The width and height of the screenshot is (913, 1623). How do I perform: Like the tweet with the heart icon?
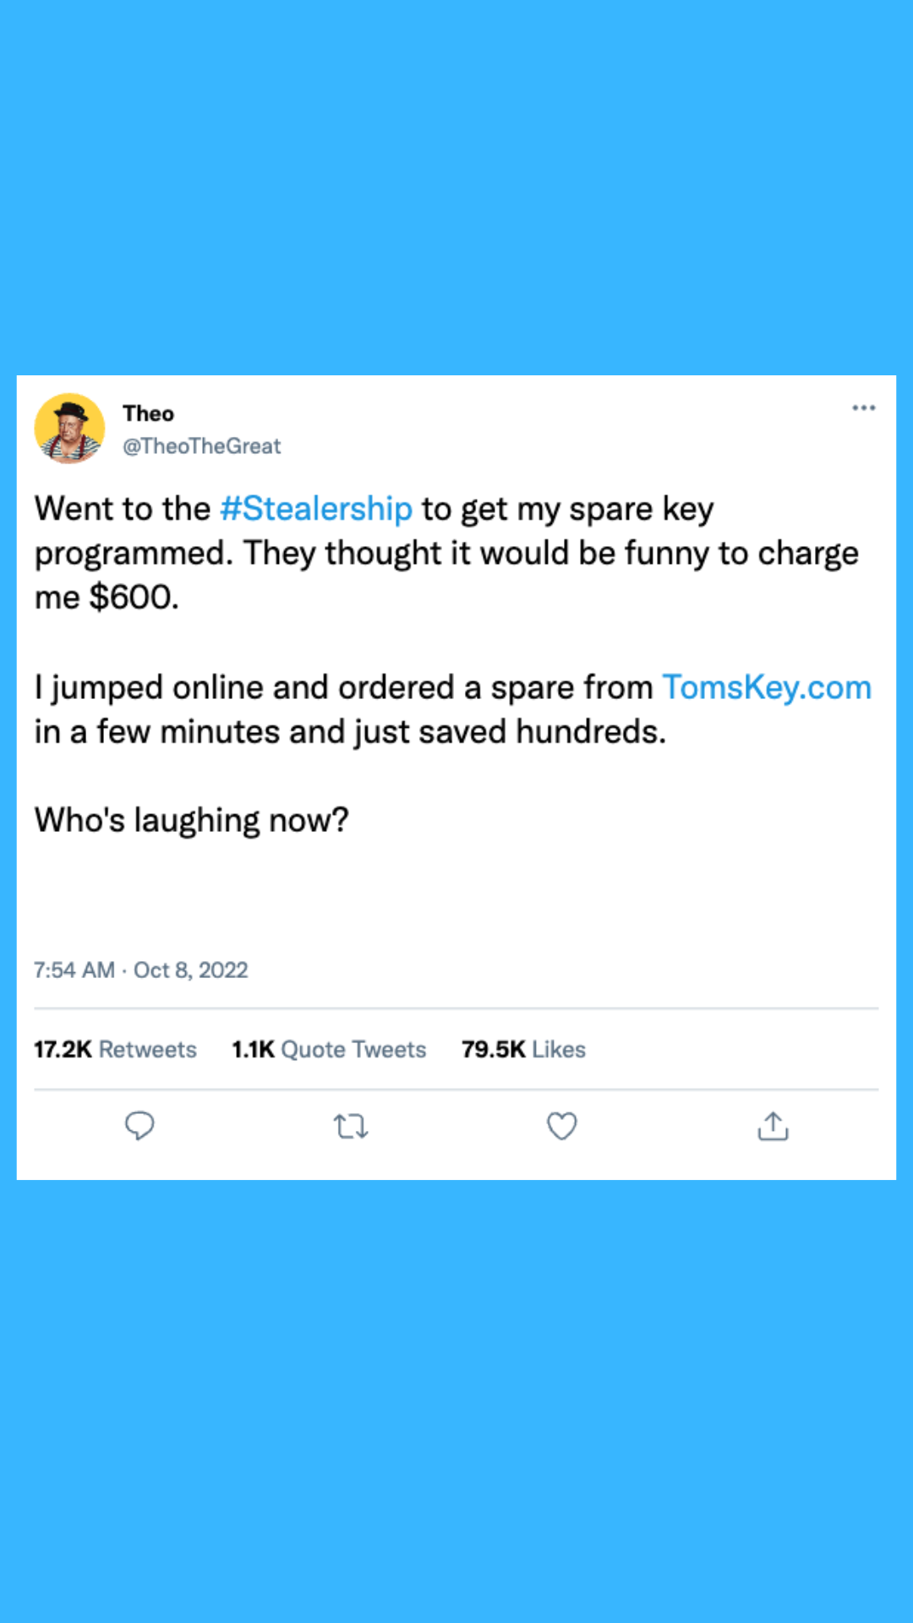point(562,1126)
